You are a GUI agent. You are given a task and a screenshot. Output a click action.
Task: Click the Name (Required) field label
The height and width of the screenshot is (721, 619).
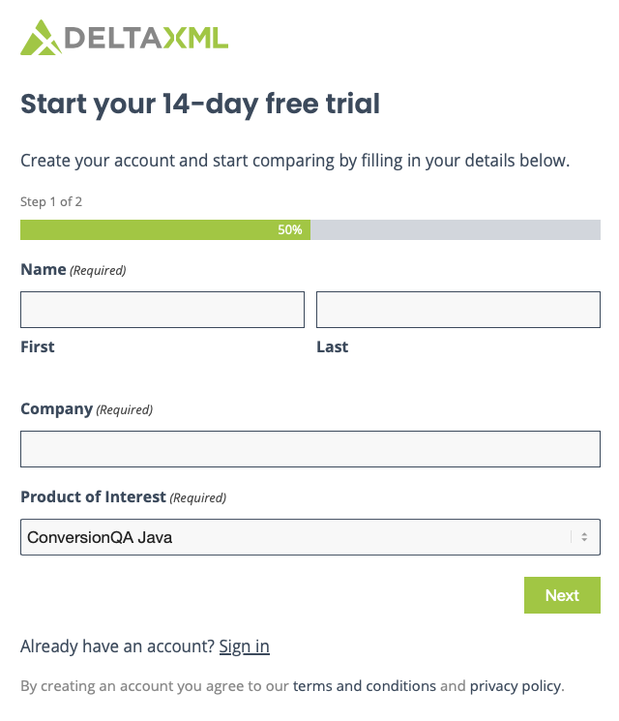coord(74,270)
